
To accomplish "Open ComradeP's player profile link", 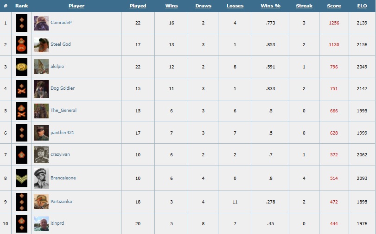I will click(61, 22).
